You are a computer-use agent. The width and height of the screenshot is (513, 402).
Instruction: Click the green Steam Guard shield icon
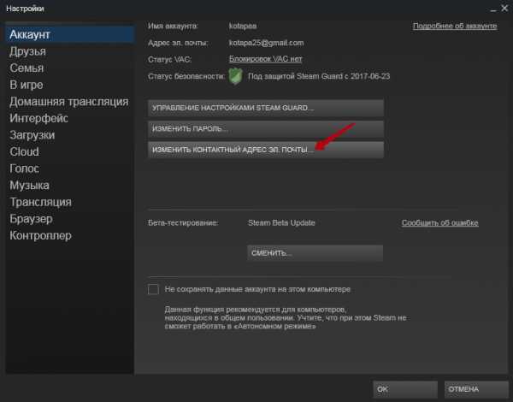coord(236,76)
